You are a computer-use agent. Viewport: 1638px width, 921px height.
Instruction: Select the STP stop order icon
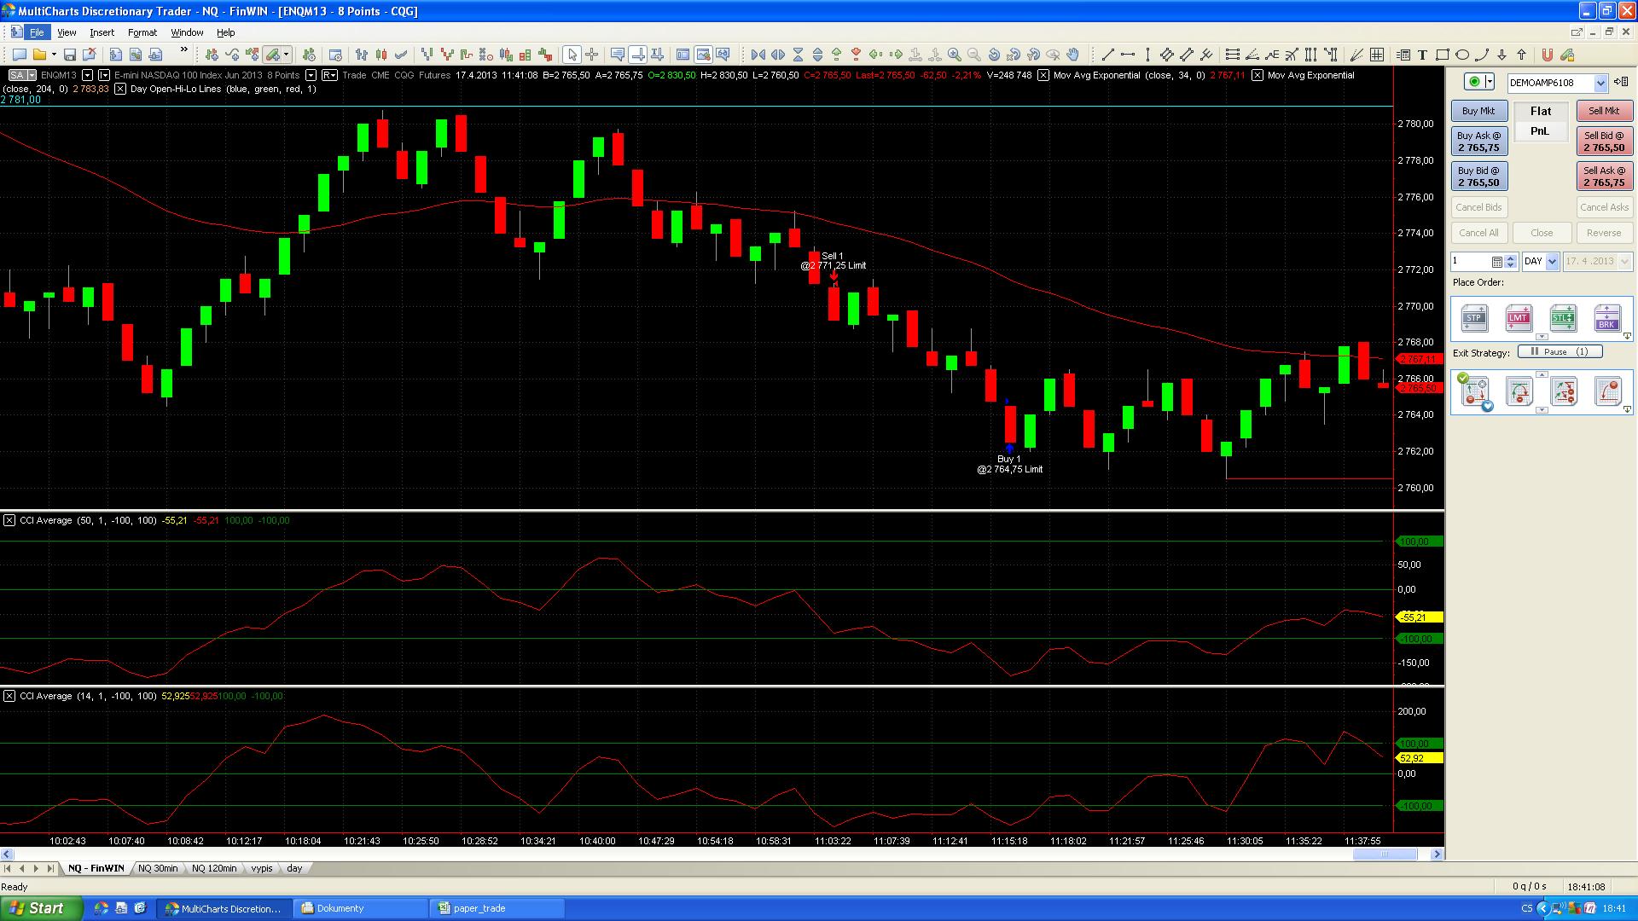pos(1474,319)
